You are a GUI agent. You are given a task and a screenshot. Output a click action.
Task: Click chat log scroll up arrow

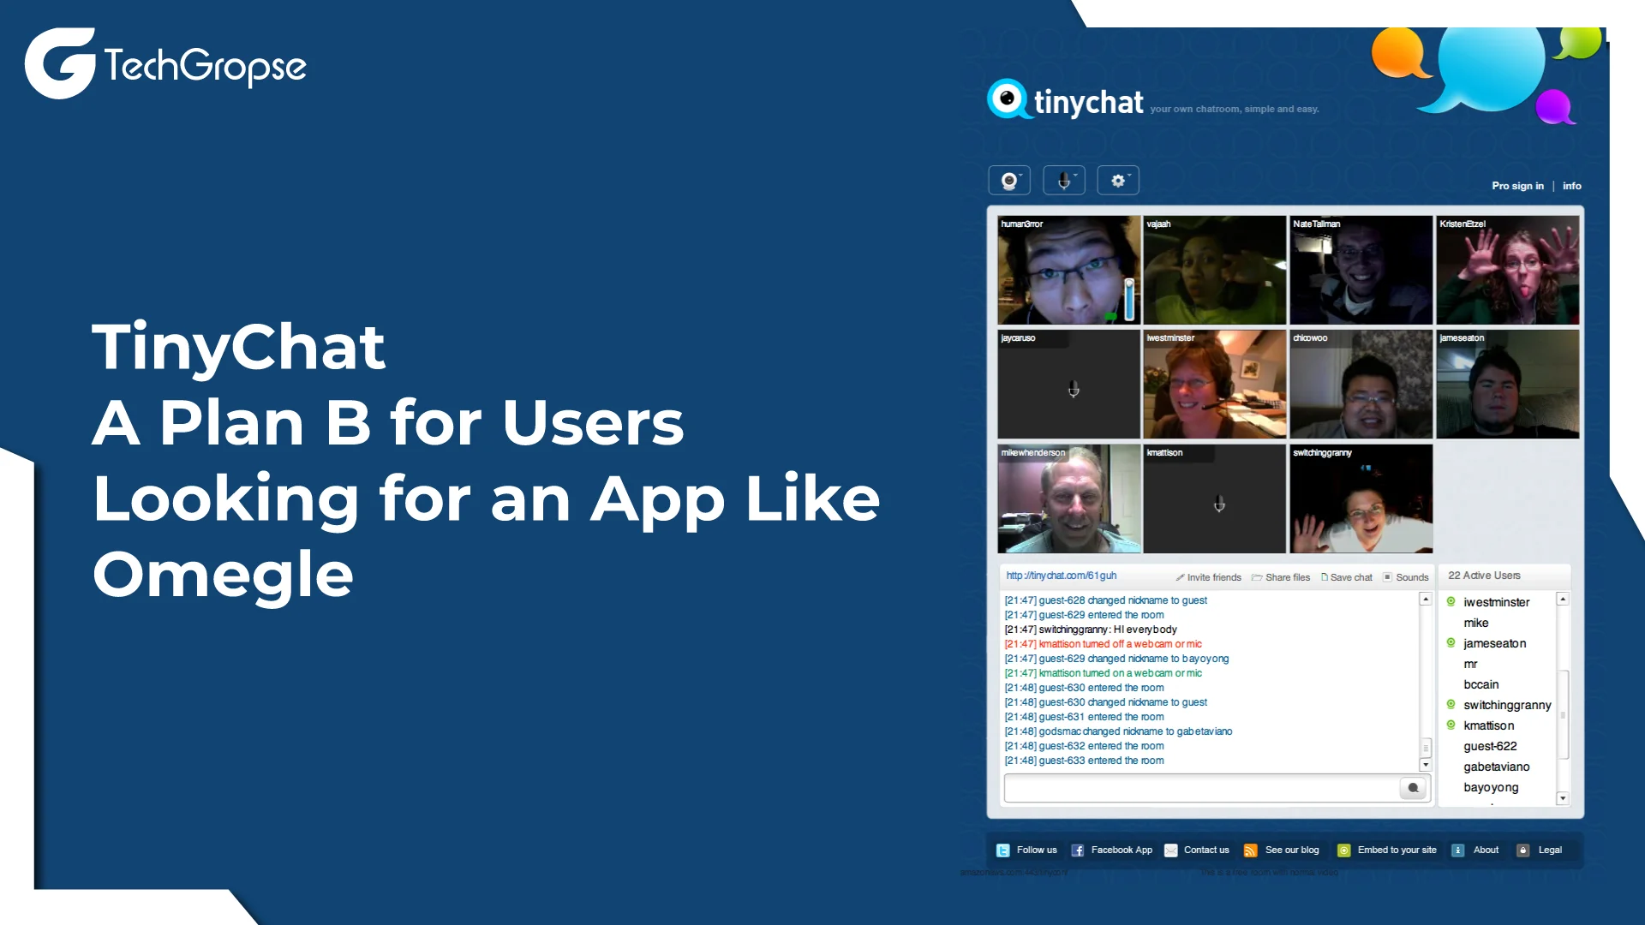[1426, 600]
